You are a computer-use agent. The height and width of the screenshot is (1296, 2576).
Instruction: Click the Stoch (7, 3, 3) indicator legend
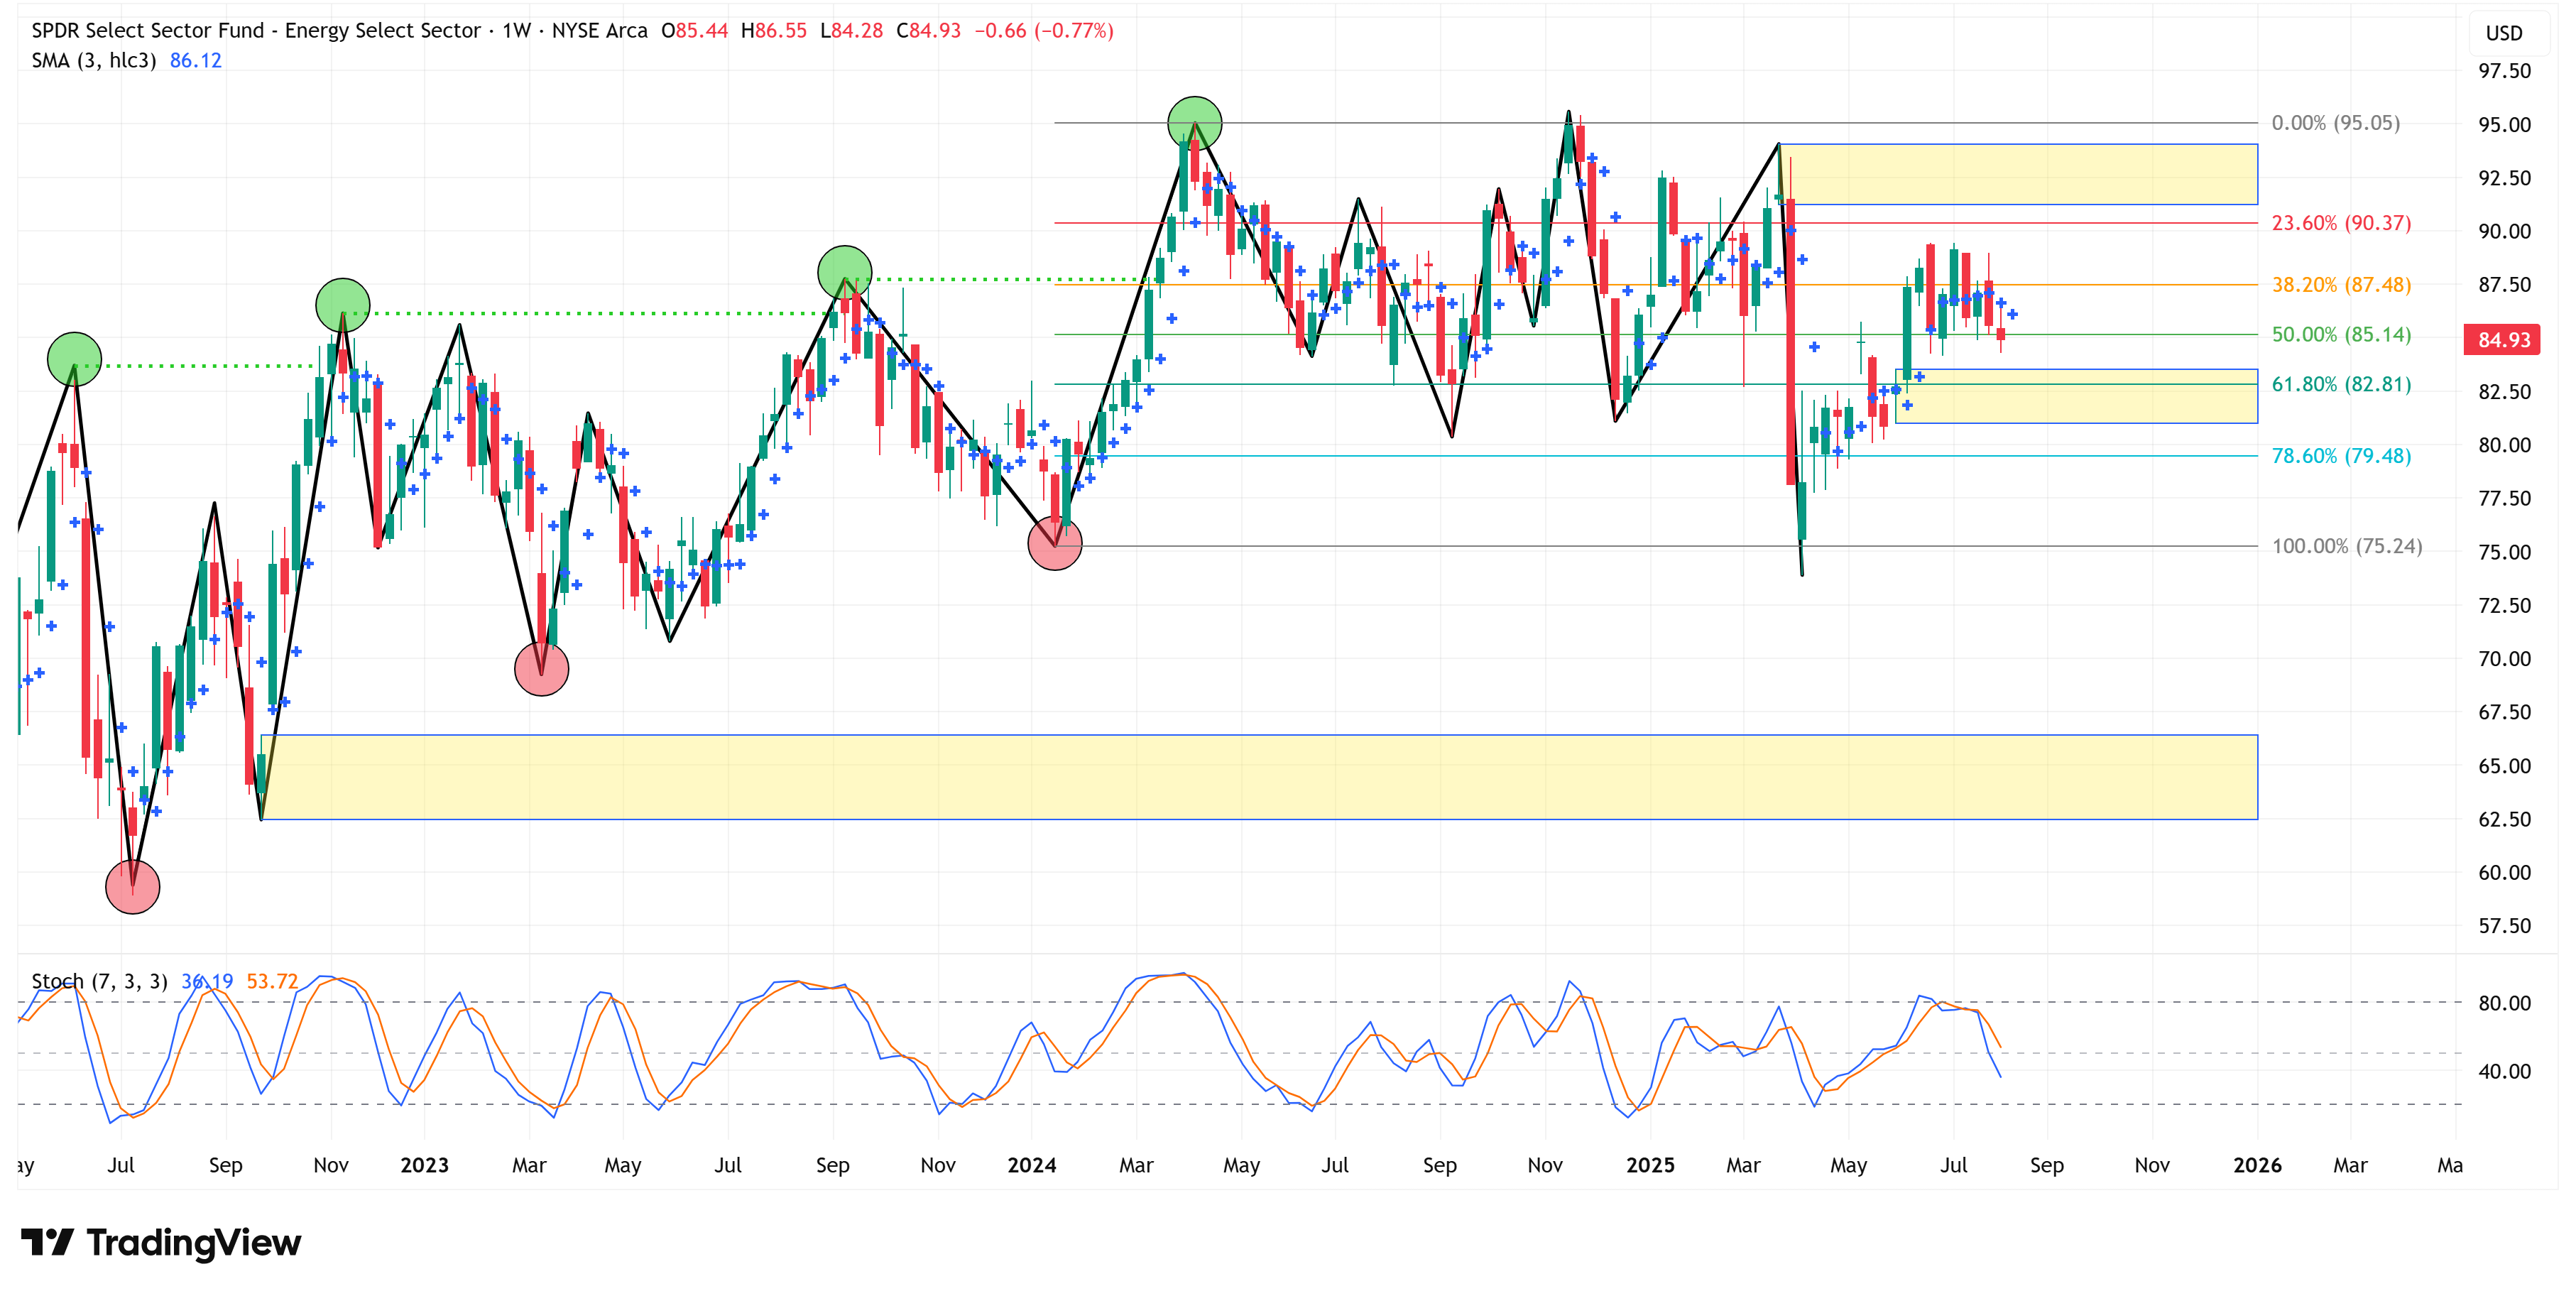click(99, 981)
